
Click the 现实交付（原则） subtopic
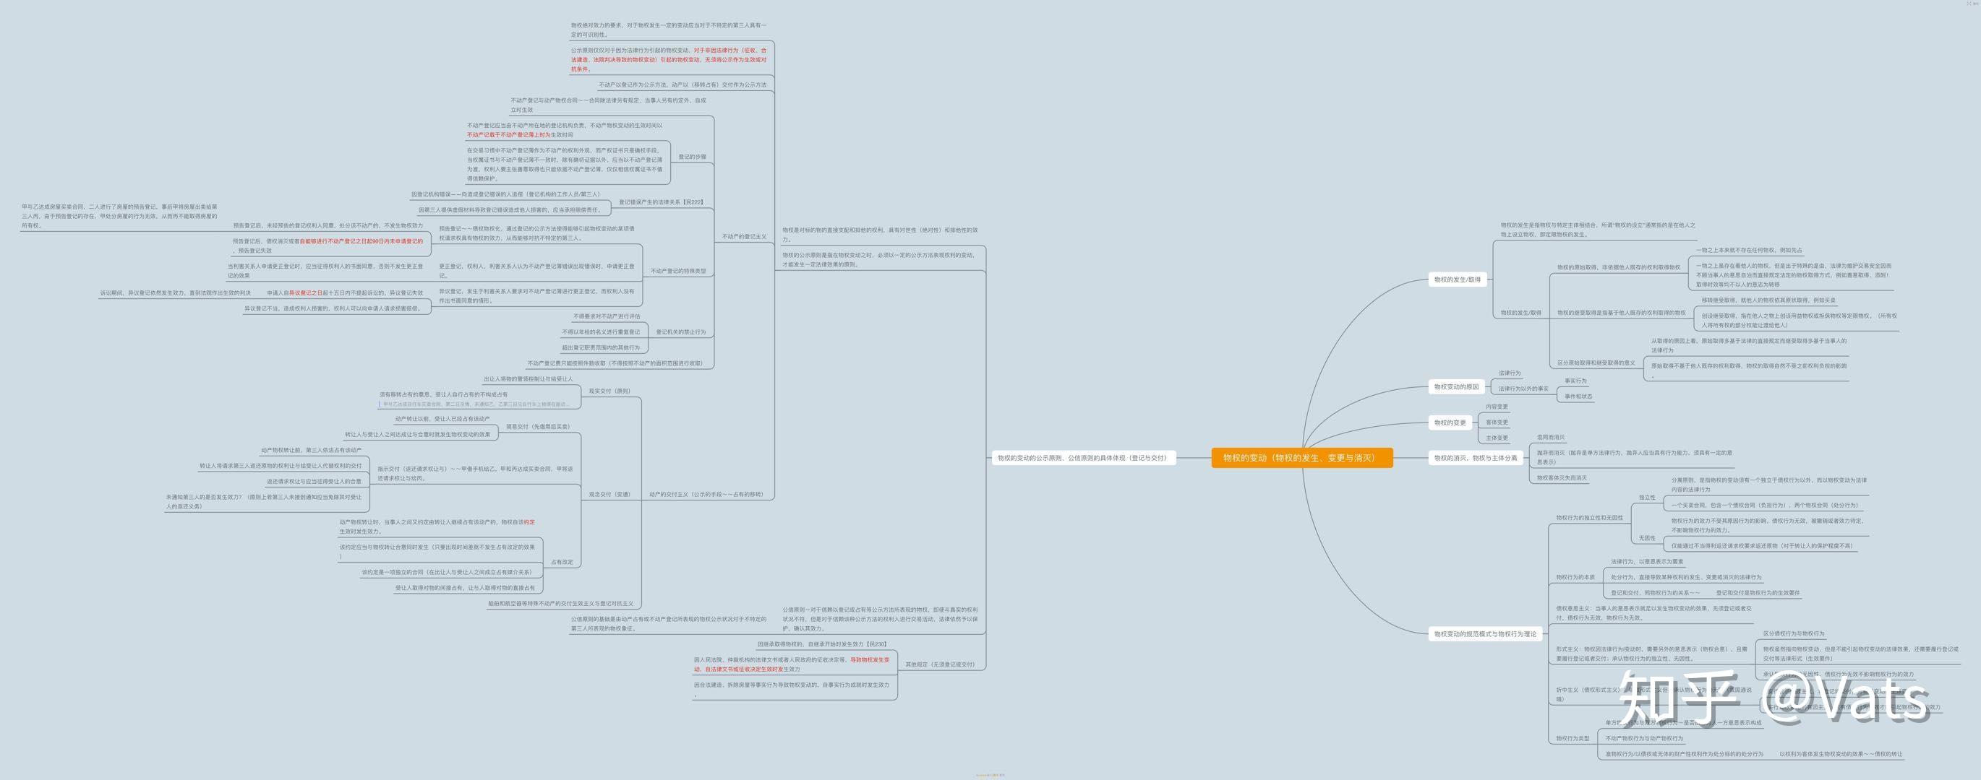609,391
